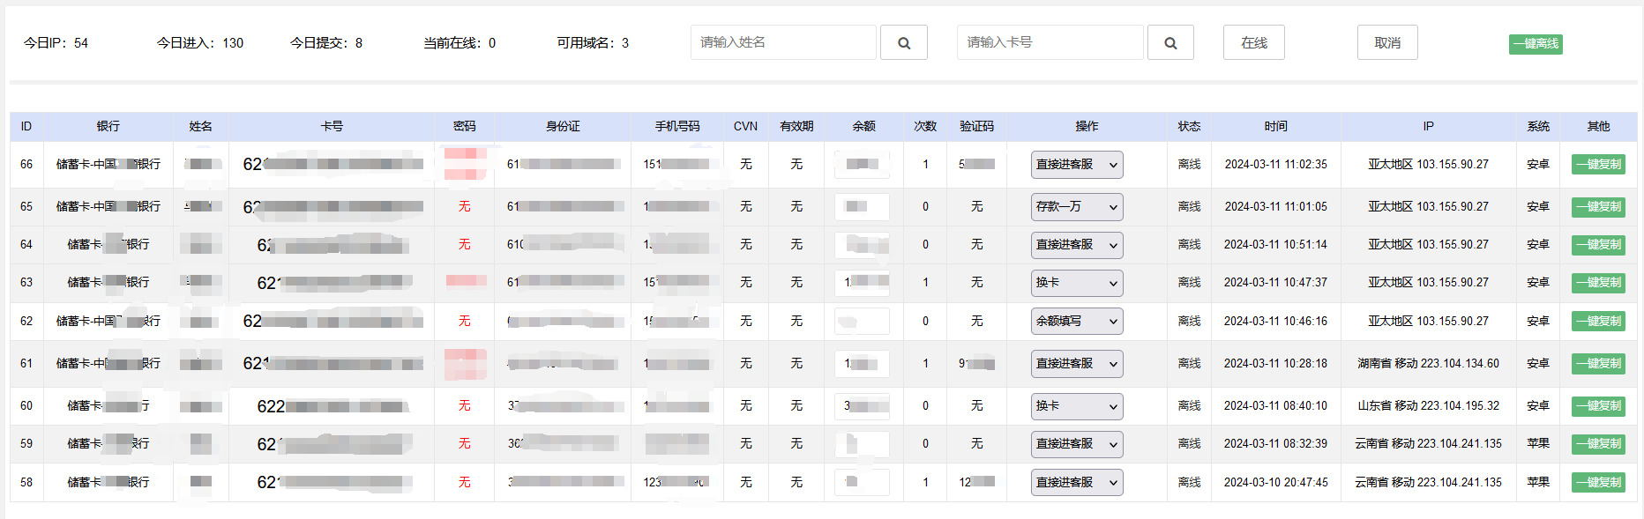The width and height of the screenshot is (1644, 519).
Task: Focus the 请输入卡号 card number field
Action: tap(1050, 42)
